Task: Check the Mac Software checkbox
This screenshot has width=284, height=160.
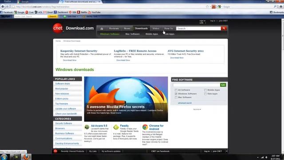Action: (176, 97)
